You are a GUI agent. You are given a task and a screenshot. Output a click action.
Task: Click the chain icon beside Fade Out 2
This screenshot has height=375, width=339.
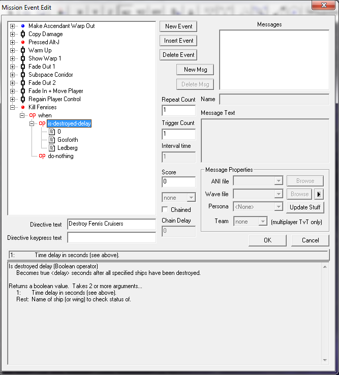coord(23,83)
